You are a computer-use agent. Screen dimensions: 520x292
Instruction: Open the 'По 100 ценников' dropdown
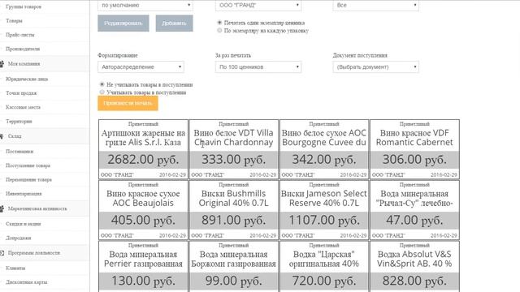tap(258, 67)
